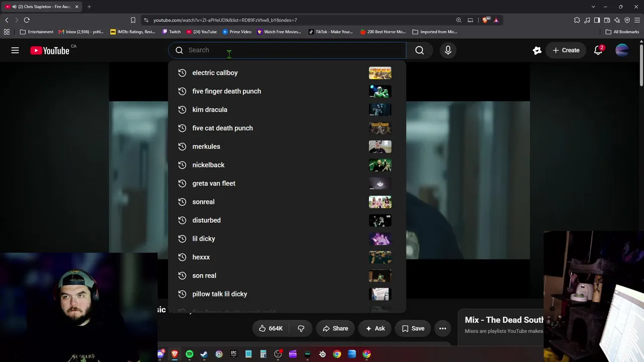Like the video with 664K likes

[x=271, y=328]
